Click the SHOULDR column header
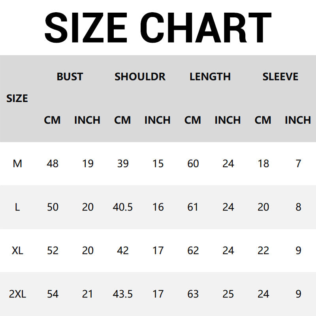Viewport: 316px width, 316px height. pyautogui.click(x=140, y=77)
